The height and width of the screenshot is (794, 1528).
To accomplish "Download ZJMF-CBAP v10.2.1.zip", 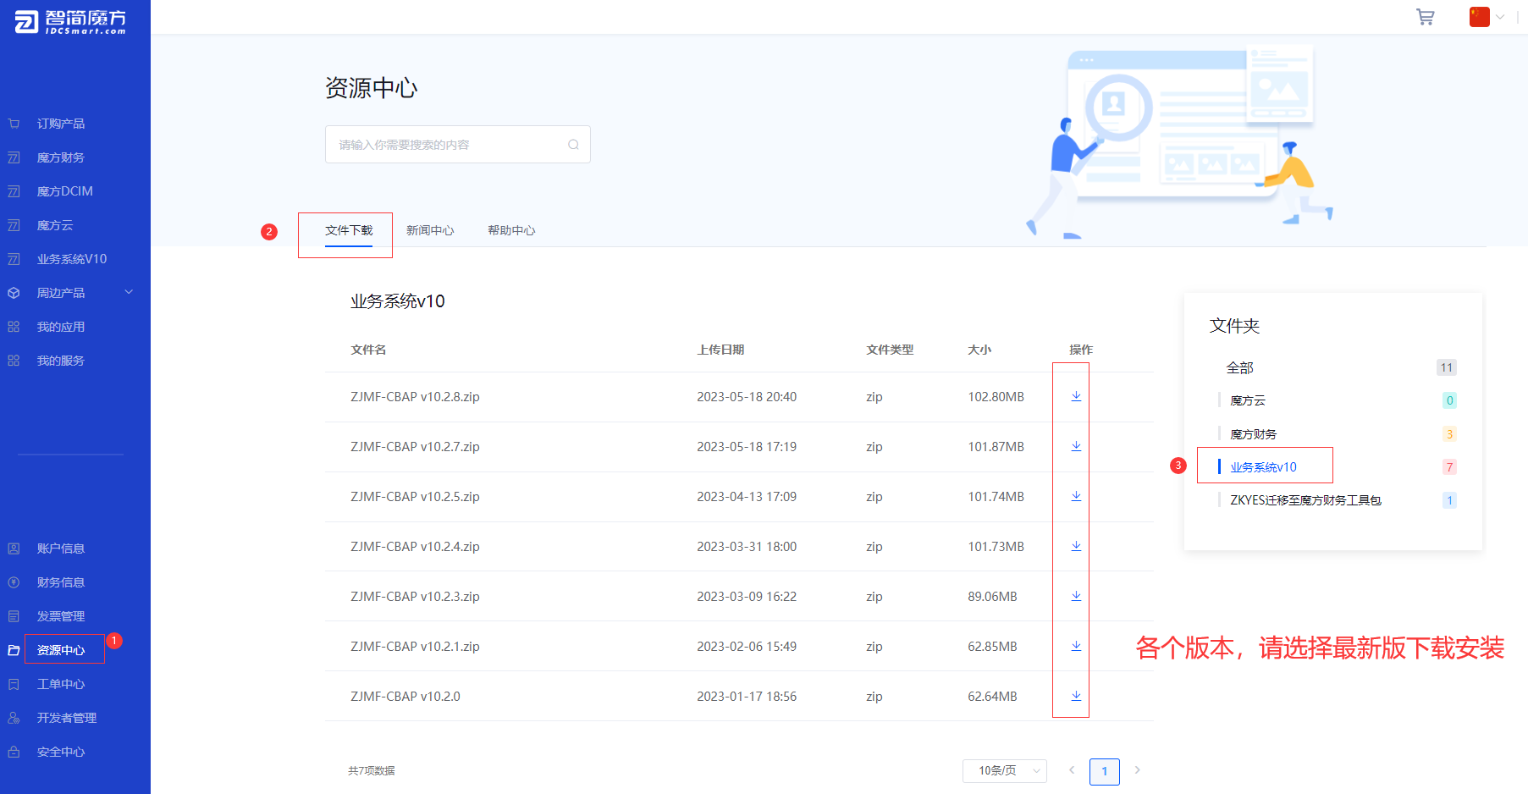I will 1076,646.
